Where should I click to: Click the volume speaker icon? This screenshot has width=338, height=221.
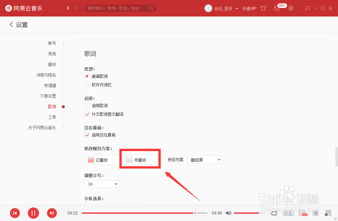click(x=229, y=213)
